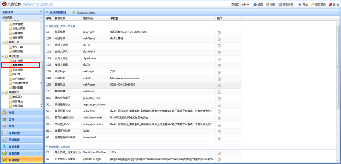Viewport: 341px width, 164px height.
Task: Collapse the 系统配置 section header
Action: point(41,17)
